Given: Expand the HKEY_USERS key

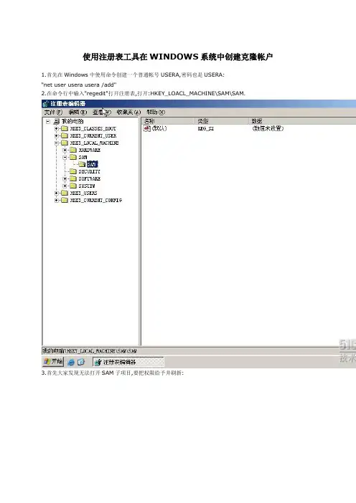Looking at the screenshot, I should (x=57, y=193).
